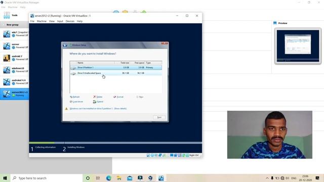Open the Help menu of the VM window

tap(79, 21)
